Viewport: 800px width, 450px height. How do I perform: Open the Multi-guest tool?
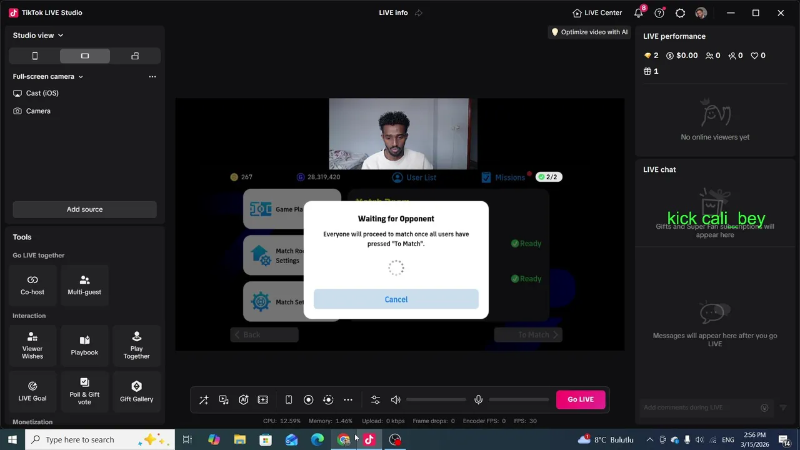pos(84,284)
